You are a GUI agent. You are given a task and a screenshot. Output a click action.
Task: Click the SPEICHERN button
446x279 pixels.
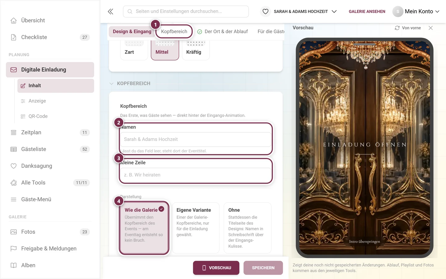click(x=263, y=268)
